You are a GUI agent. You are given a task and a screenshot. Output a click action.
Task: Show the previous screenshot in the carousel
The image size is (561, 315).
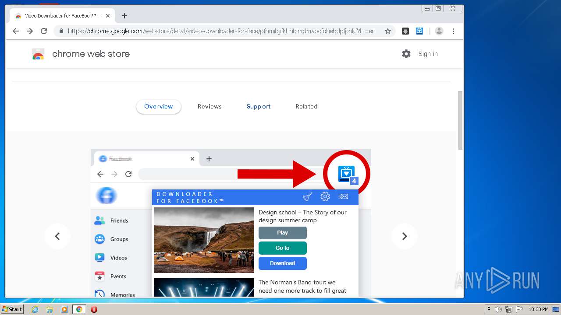(x=57, y=236)
